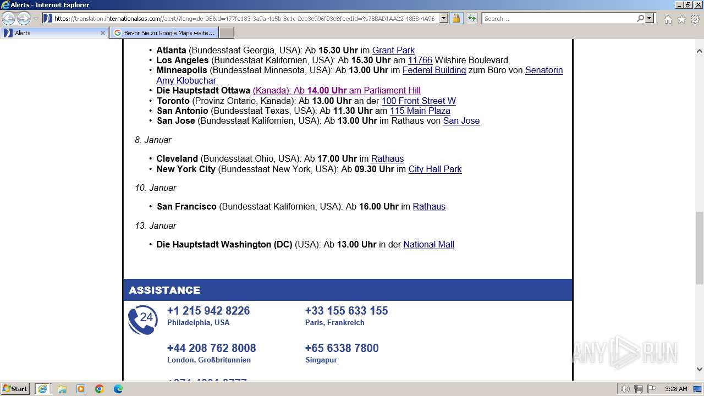The height and width of the screenshot is (396, 704).
Task: Click the '13. Januar' date heading
Action: (156, 226)
